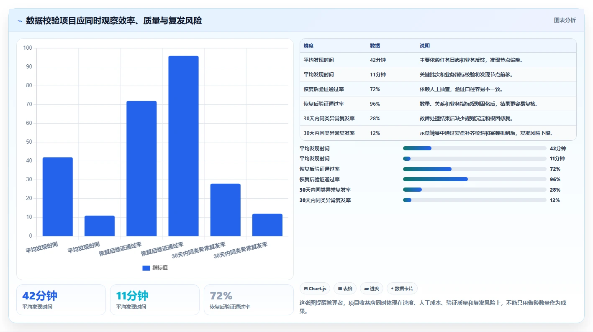This screenshot has width=593, height=332.
Task: Click the y-axis label 100
Action: coord(28,48)
